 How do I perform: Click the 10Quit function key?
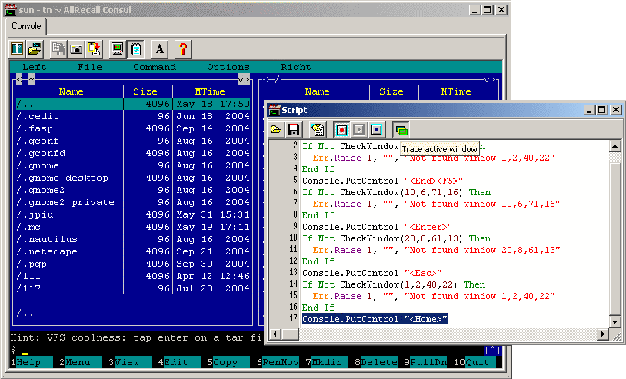pos(474,362)
